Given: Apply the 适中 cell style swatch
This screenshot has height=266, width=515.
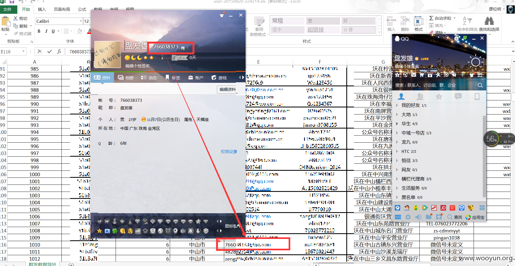Looking at the screenshot, I should (x=288, y=30).
